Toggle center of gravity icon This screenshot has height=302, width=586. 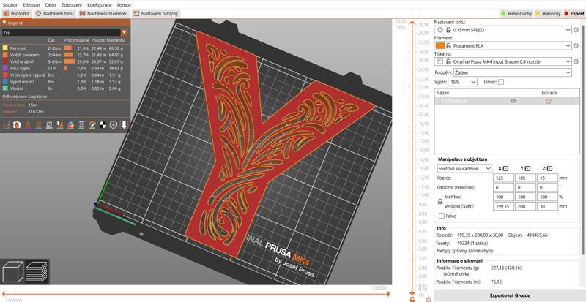coord(103,125)
